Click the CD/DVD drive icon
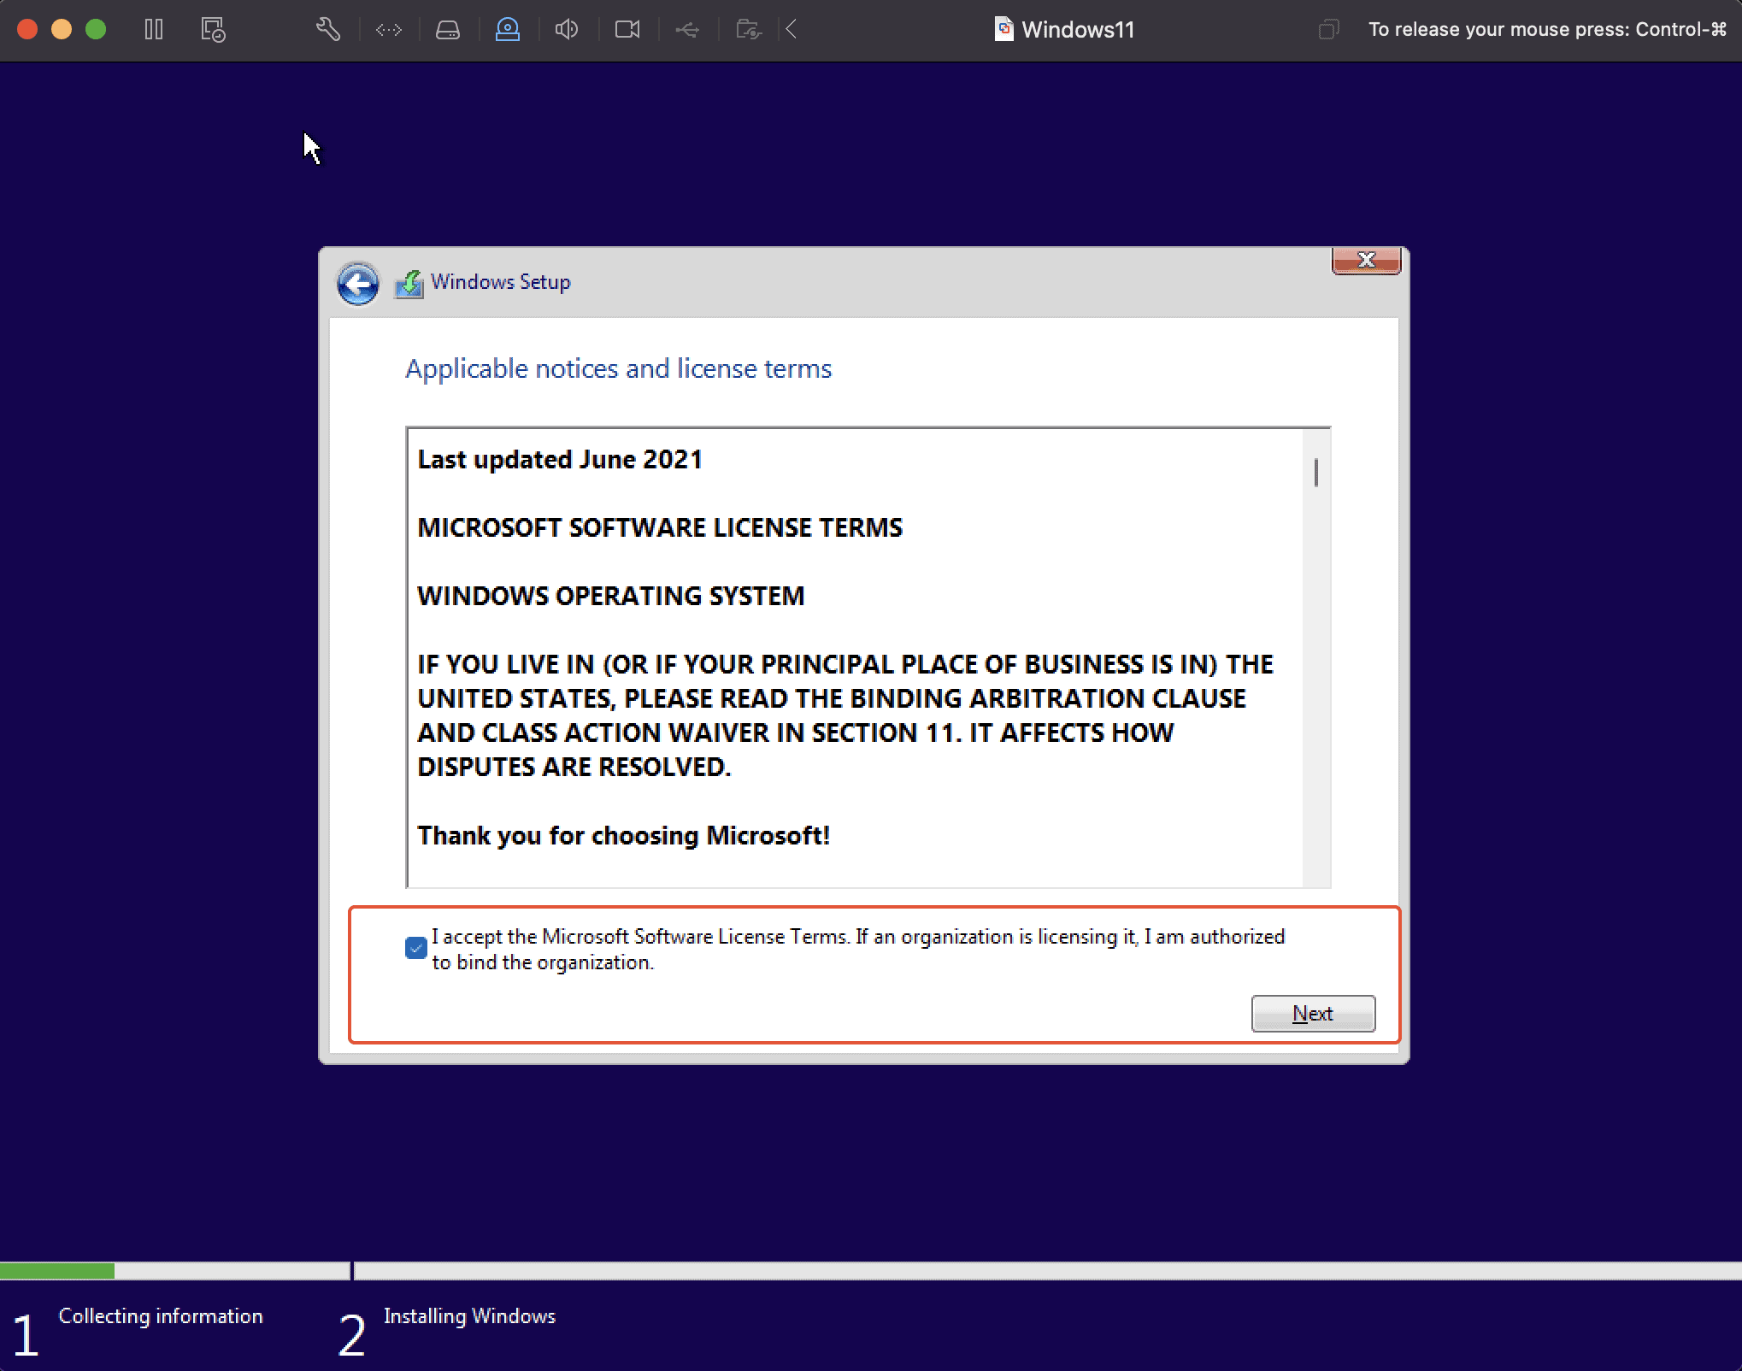This screenshot has width=1742, height=1371. pos(508,30)
